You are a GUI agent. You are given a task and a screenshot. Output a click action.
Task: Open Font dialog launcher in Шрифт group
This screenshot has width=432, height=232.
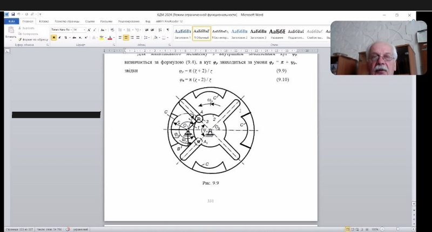click(x=114, y=45)
